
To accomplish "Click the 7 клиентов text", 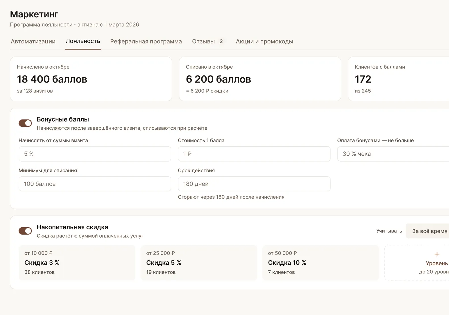I will (281, 272).
